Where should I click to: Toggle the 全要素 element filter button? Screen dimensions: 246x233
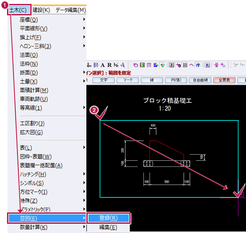pyautogui.click(x=224, y=80)
